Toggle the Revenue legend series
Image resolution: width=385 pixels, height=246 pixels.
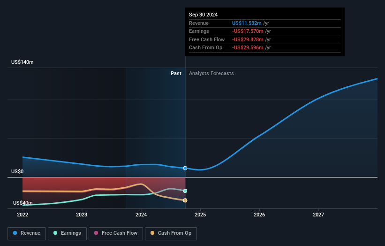pyautogui.click(x=27, y=233)
